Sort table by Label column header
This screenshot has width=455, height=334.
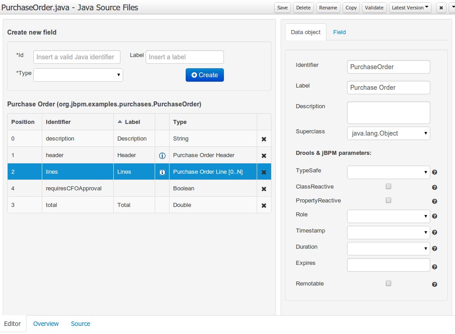click(132, 122)
